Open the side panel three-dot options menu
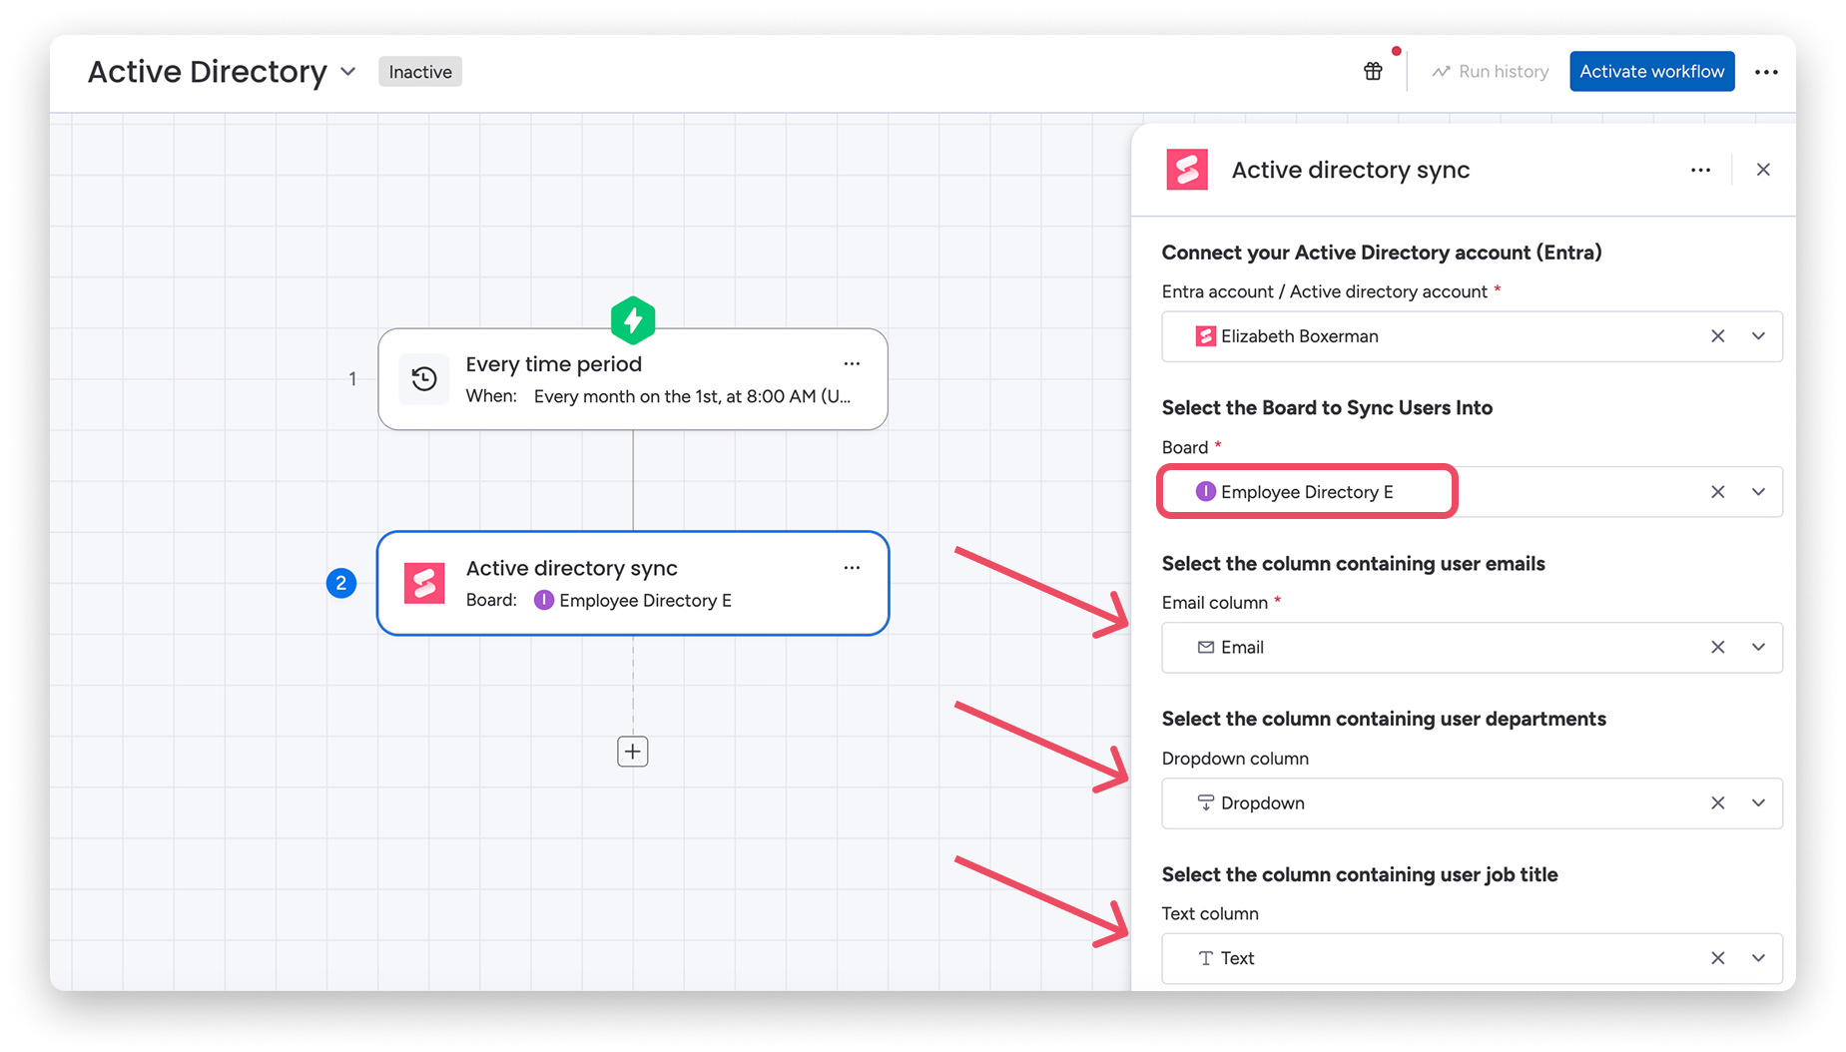 click(x=1701, y=170)
